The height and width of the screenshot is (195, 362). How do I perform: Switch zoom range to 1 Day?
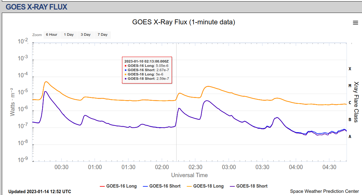(69, 35)
